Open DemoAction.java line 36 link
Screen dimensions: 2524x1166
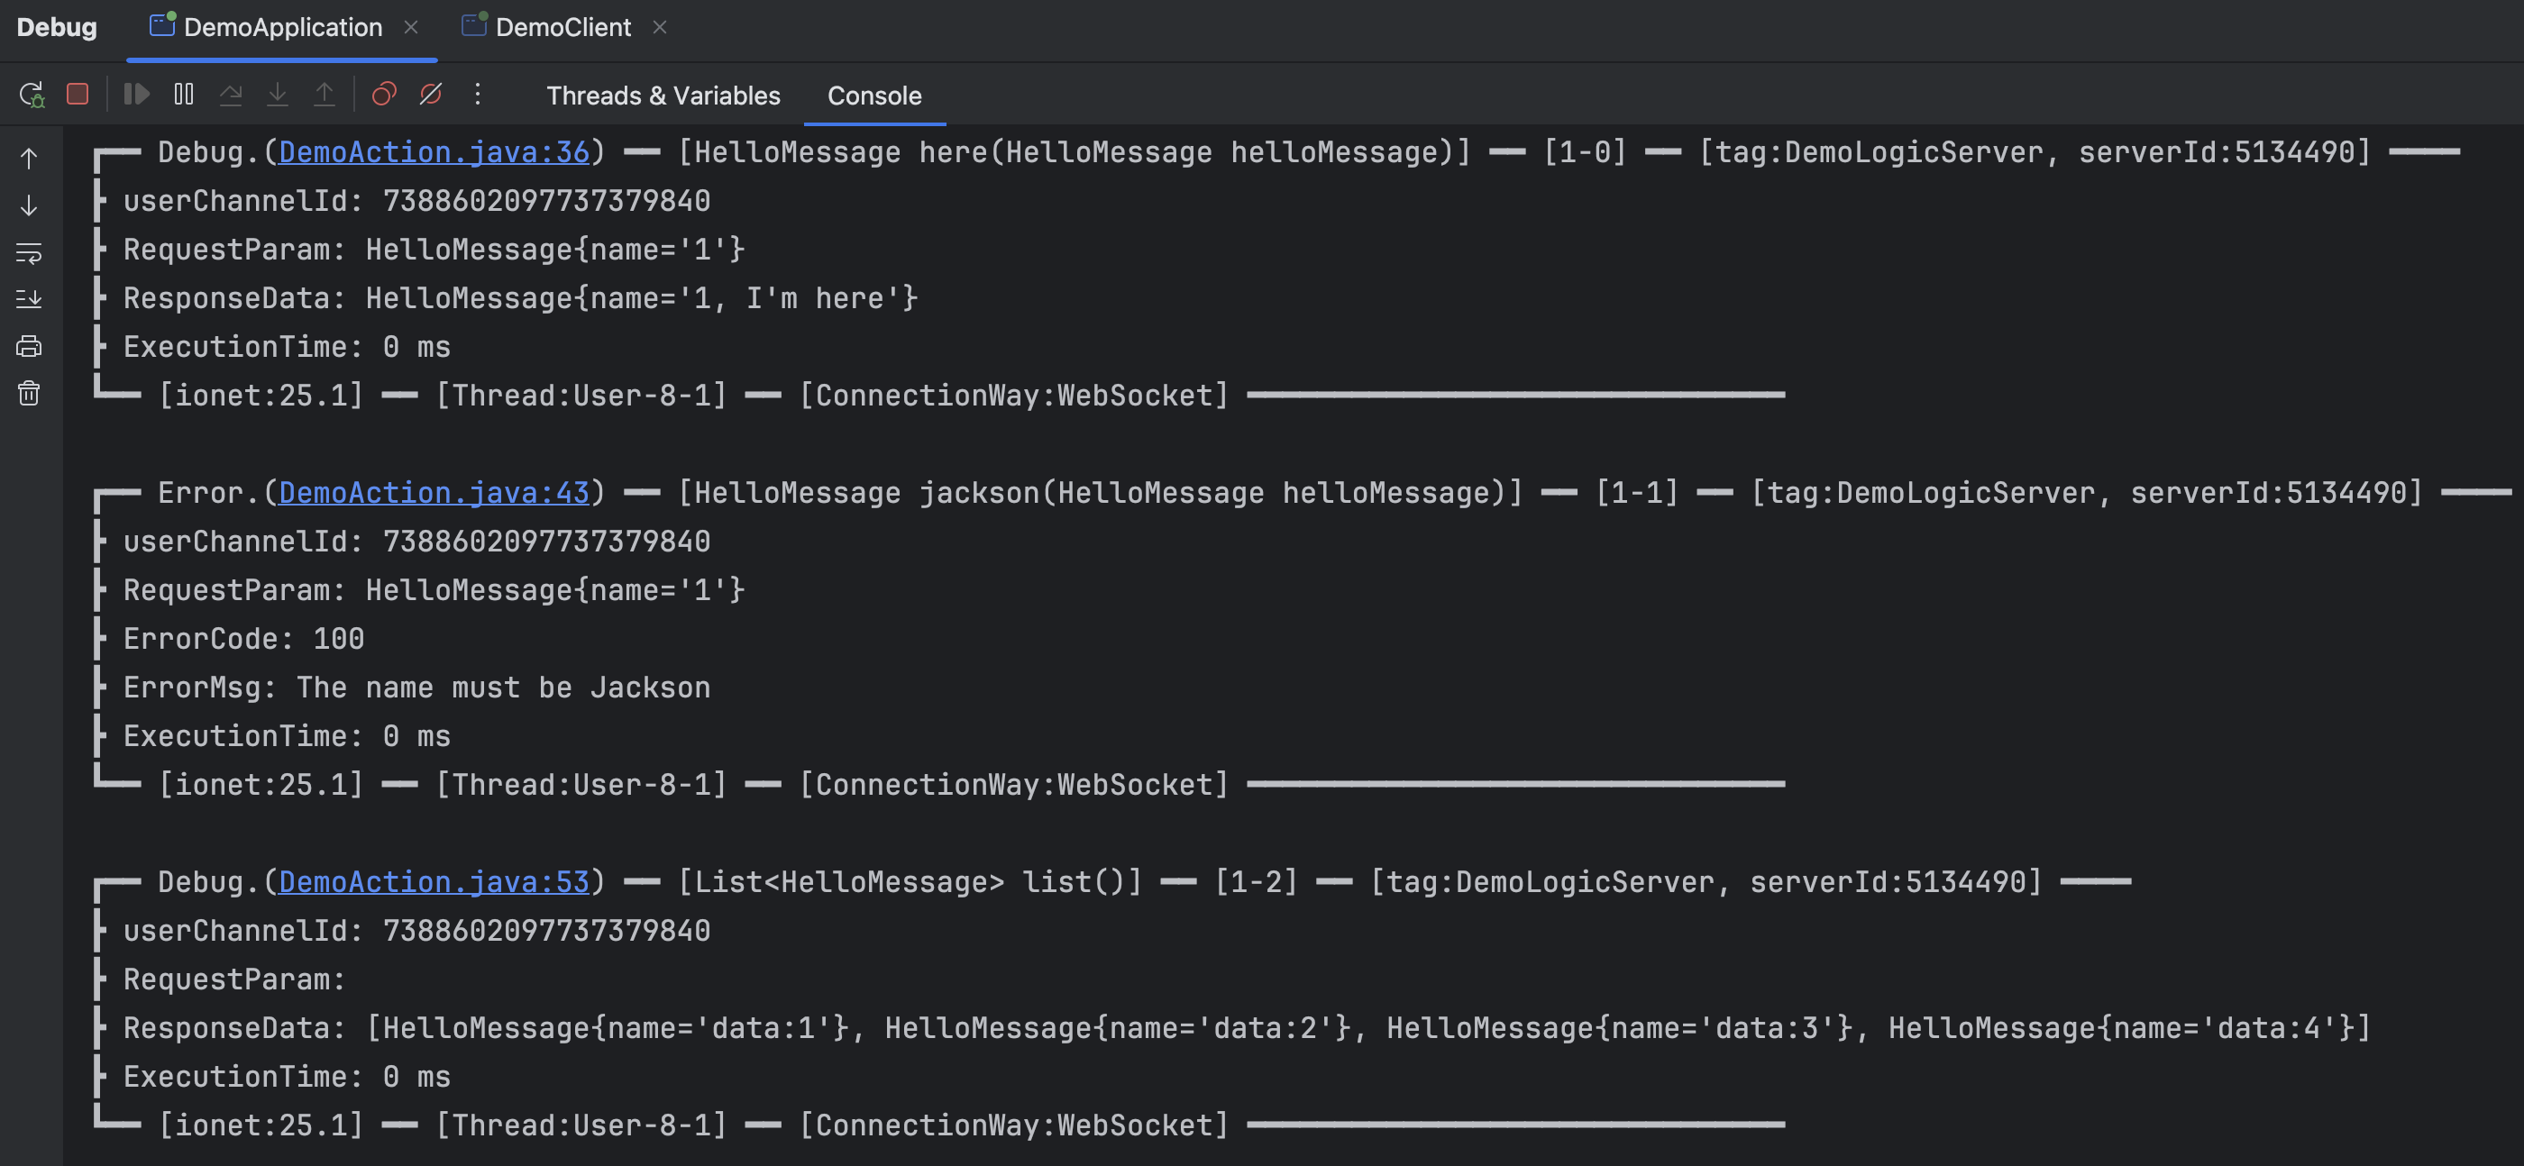434,152
